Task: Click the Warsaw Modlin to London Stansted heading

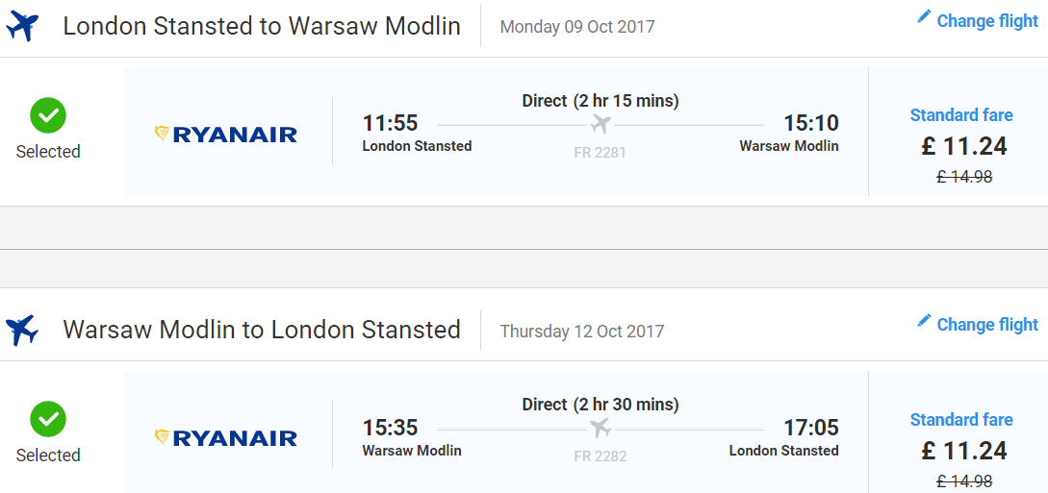Action: click(x=262, y=330)
